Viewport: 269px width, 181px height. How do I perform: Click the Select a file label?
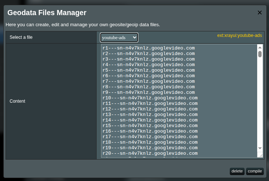(21, 37)
